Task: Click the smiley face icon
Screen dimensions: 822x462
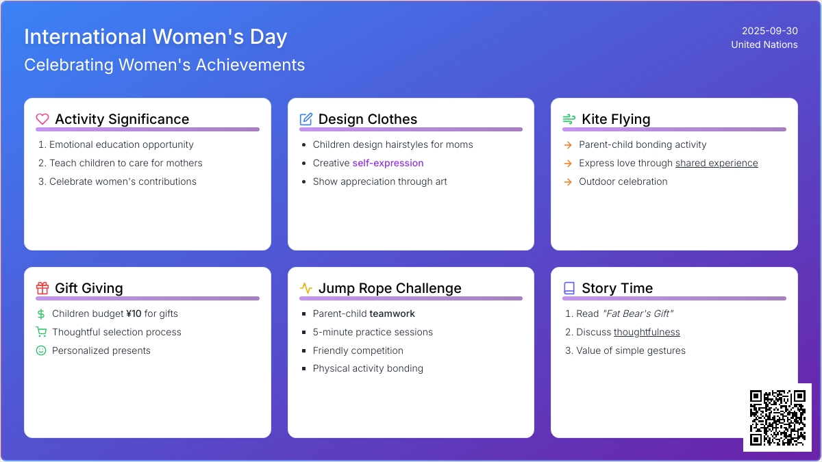Action: point(41,350)
